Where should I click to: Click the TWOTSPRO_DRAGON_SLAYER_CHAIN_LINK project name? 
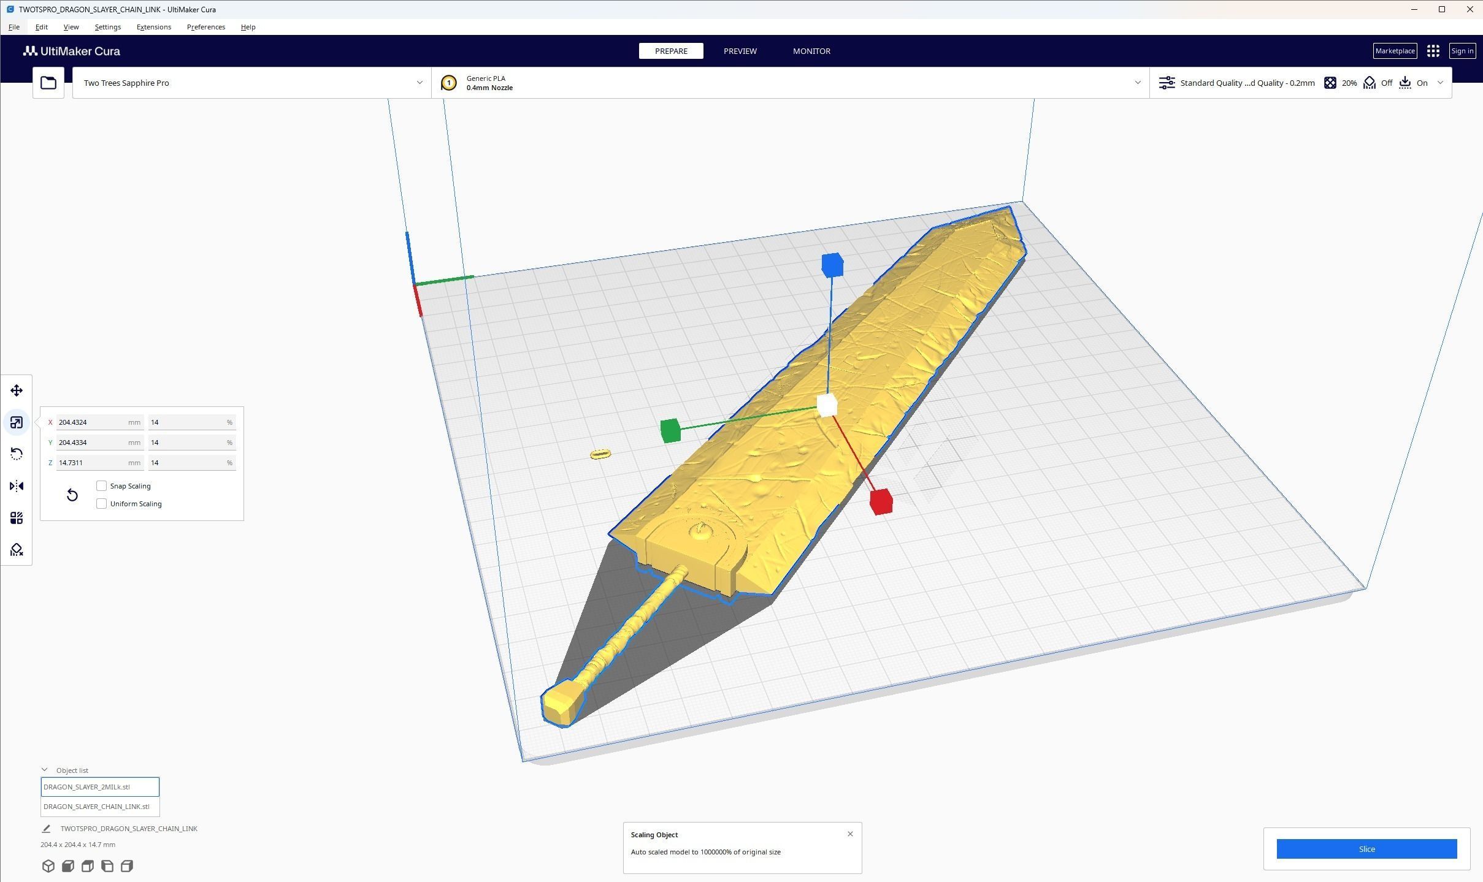tap(129, 828)
